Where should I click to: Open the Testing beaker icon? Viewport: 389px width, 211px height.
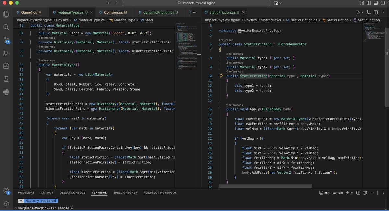(6, 79)
